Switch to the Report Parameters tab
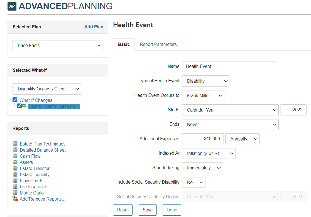Image resolution: width=311 pixels, height=217 pixels. click(158, 45)
